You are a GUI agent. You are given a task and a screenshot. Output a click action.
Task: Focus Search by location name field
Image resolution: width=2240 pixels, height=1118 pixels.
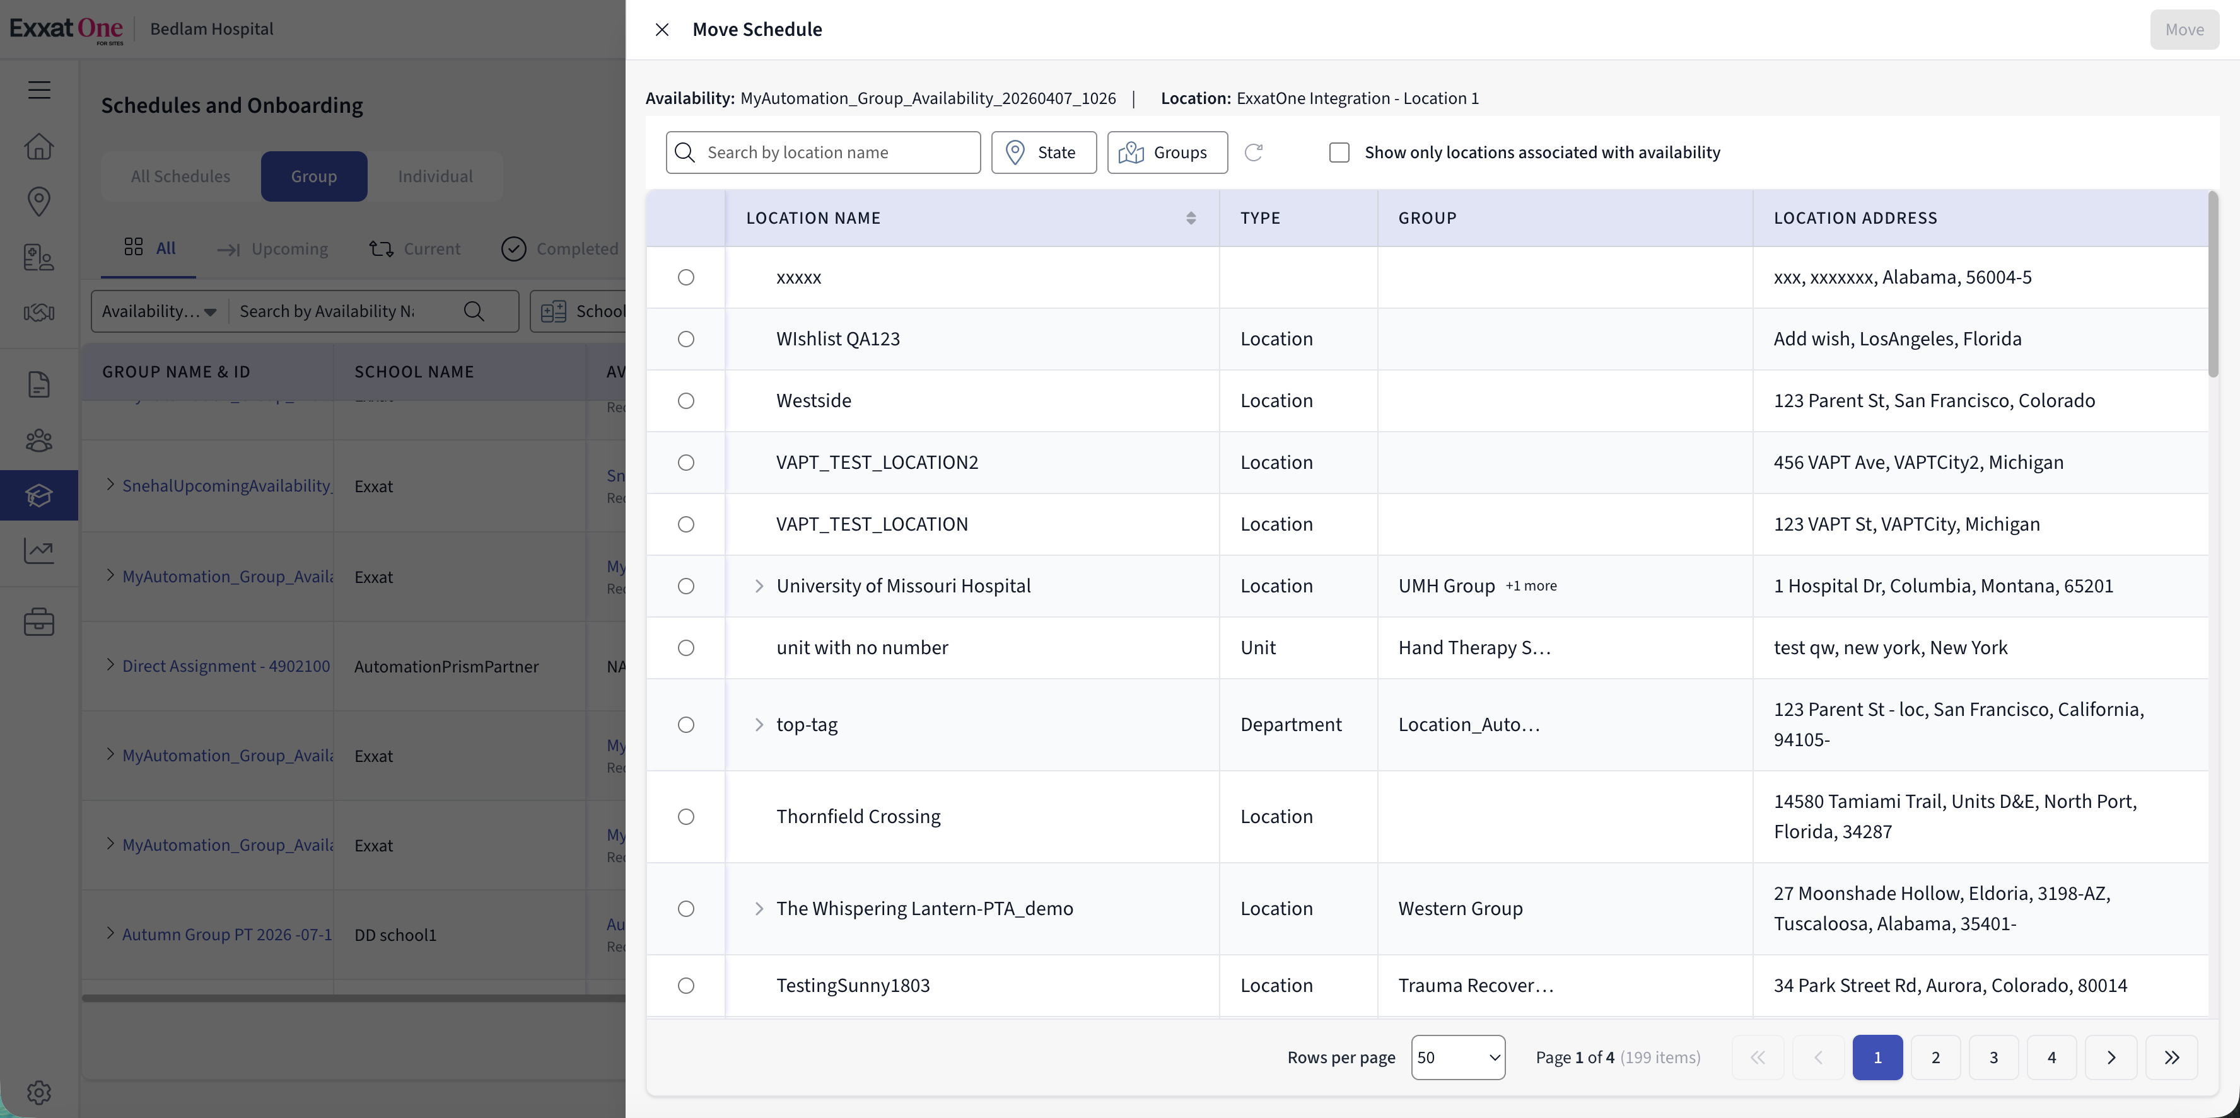(x=822, y=152)
